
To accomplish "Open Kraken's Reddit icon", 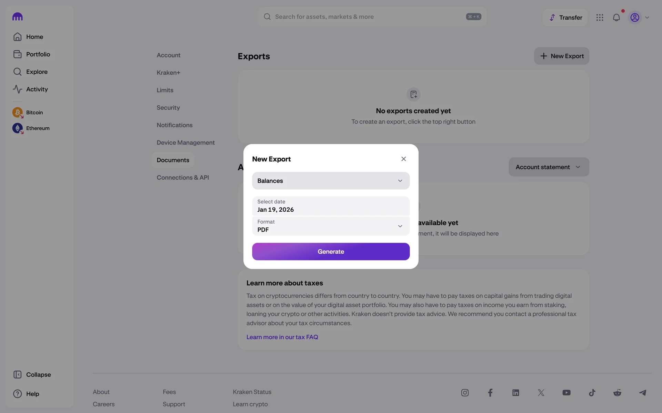I will tap(617, 393).
